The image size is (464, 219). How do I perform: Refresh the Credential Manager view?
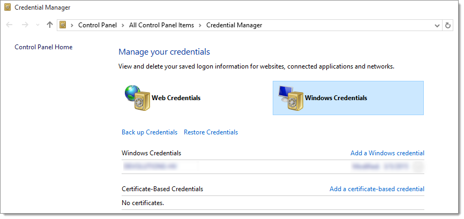click(x=448, y=25)
